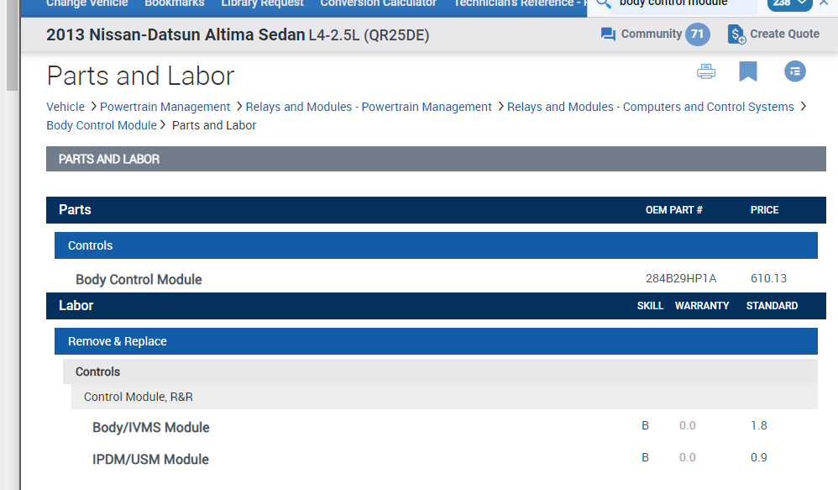Collapse the Remove & Replace section header

point(436,341)
